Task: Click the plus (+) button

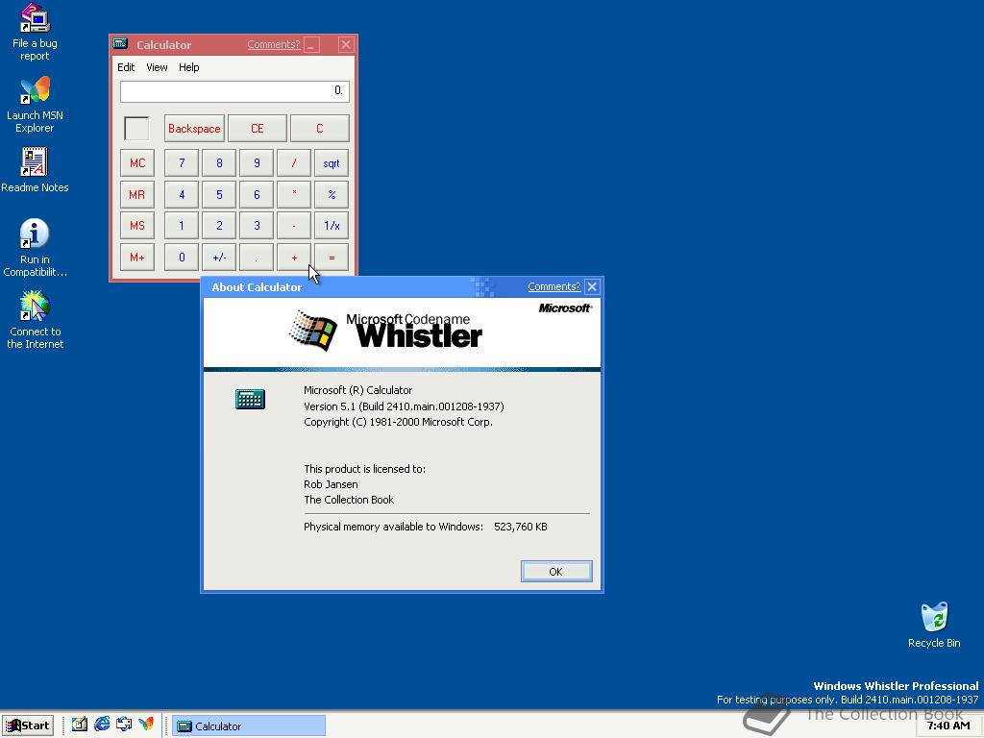Action: (294, 258)
